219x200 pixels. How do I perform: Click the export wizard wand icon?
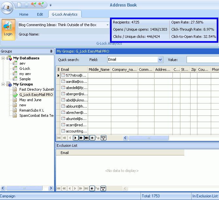click(41, 5)
